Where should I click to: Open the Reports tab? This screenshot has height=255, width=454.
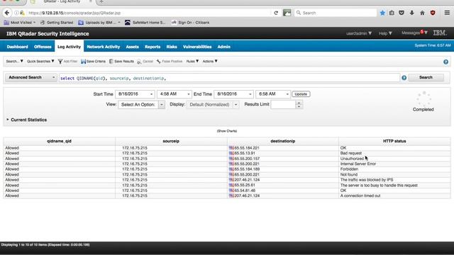point(153,47)
